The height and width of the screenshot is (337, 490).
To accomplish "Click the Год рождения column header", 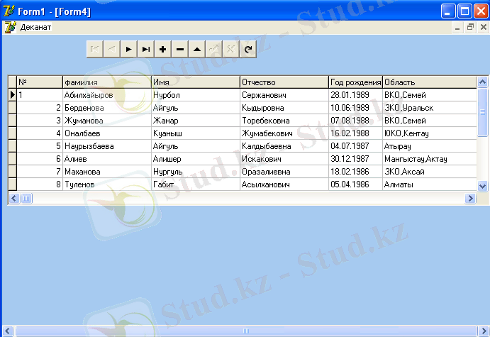I will pyautogui.click(x=355, y=82).
